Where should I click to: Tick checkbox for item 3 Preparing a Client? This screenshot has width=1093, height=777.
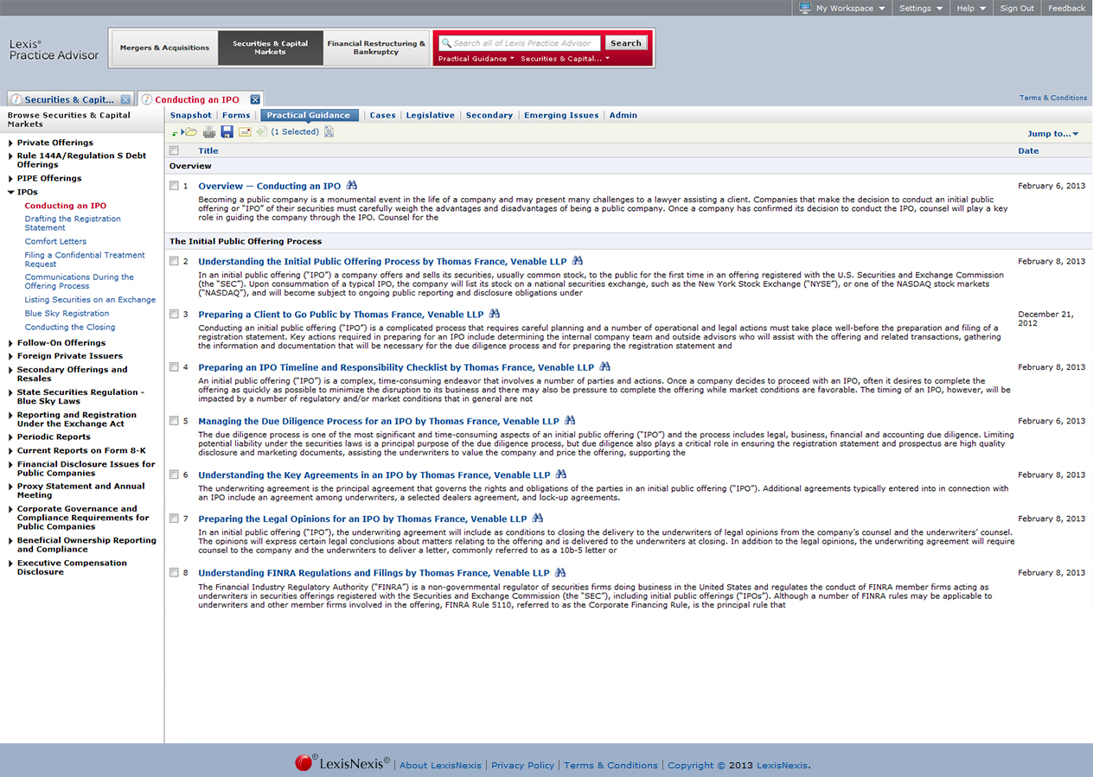174,315
